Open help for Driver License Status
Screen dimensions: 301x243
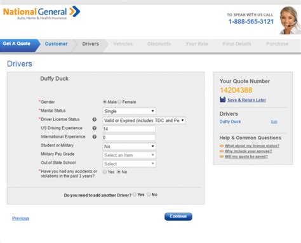pos(95,119)
